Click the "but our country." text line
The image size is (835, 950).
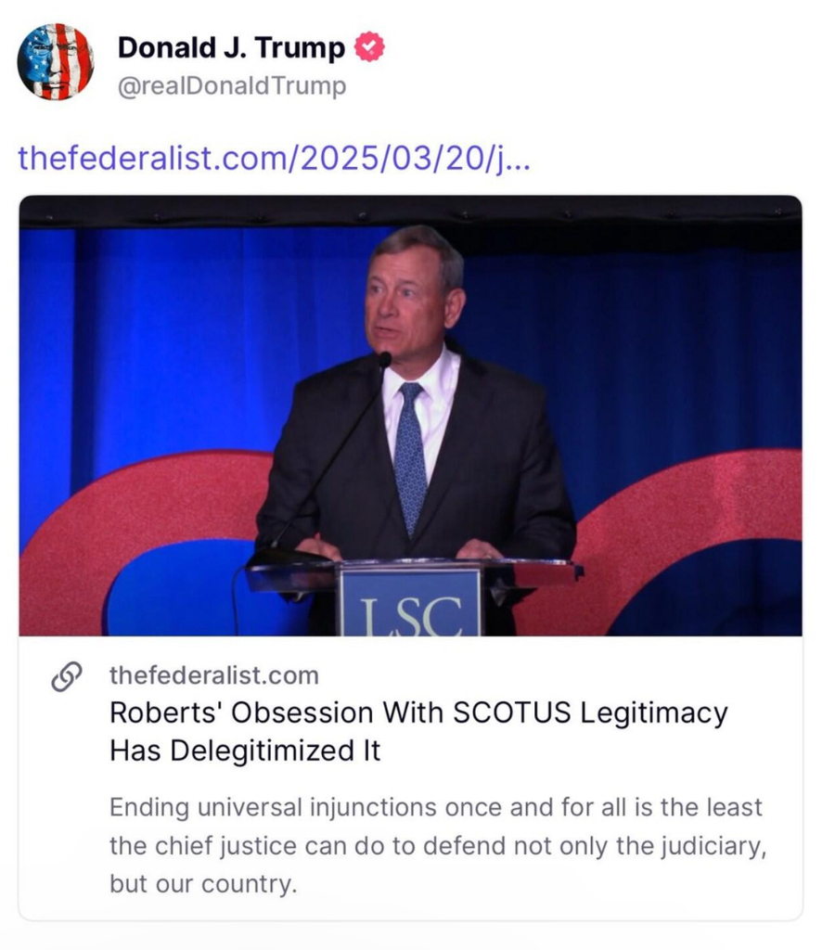203,883
